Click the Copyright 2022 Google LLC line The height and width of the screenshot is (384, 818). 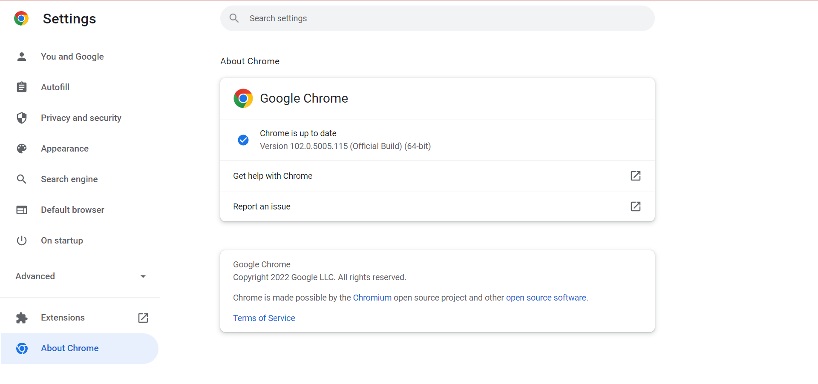[x=320, y=277]
